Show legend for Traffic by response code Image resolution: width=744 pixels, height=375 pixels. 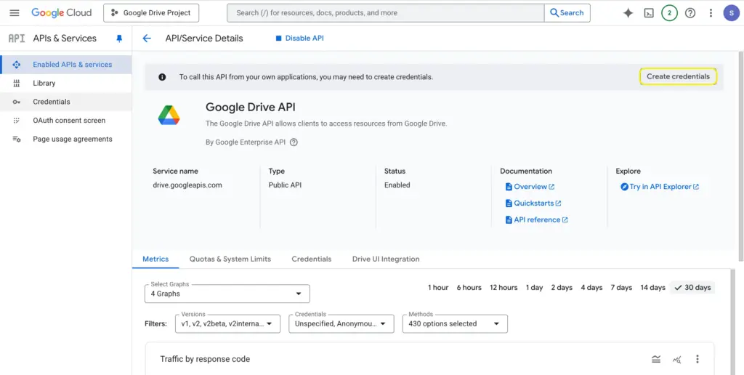point(656,359)
